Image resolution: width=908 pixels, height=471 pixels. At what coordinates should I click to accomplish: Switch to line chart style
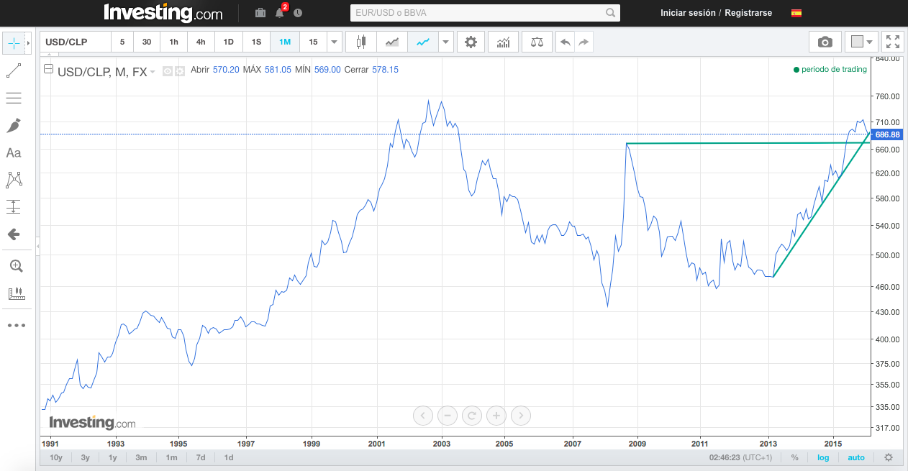pyautogui.click(x=423, y=42)
